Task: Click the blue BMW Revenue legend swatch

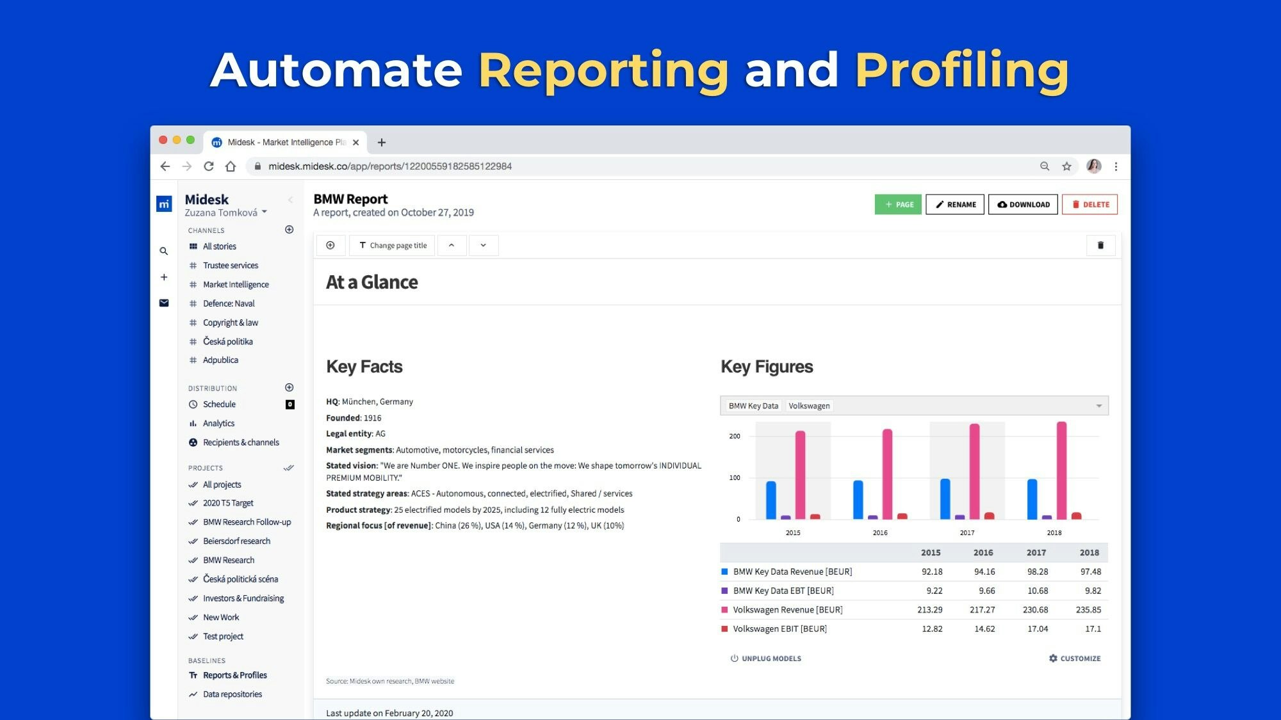Action: (724, 572)
